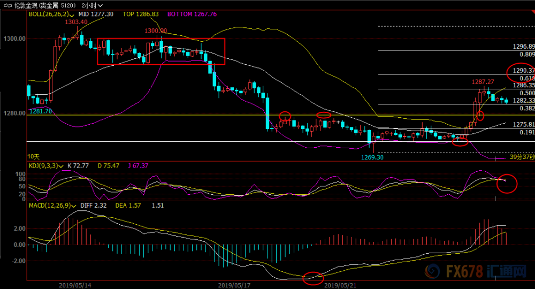535x289 pixels.
Task: Click the 2019/05/21 date on time axis
Action: point(340,285)
